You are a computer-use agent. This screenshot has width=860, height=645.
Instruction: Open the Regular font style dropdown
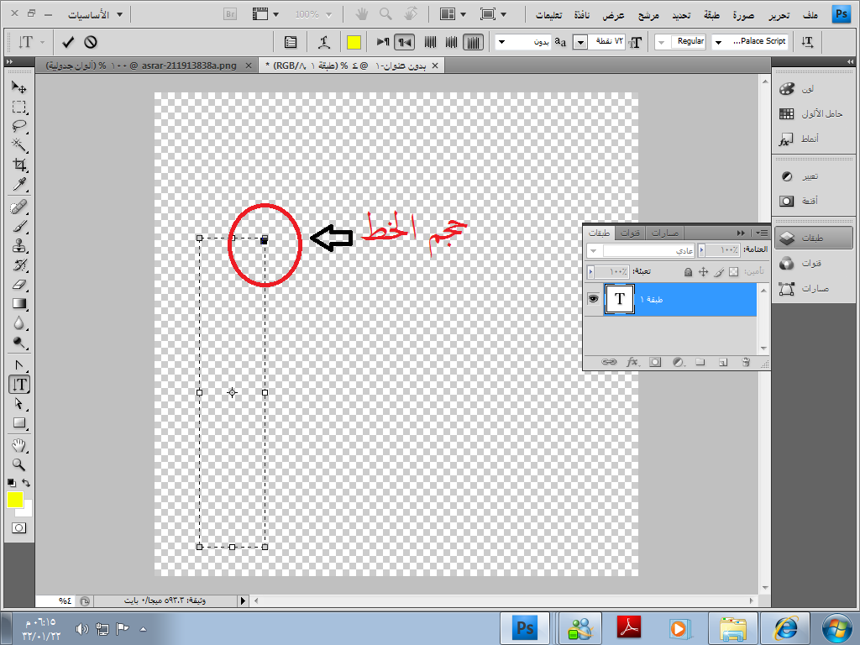click(661, 42)
